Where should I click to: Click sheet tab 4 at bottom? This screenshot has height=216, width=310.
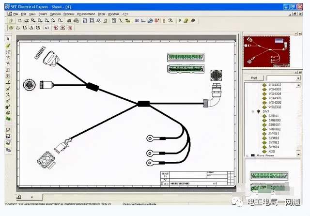pos(32,197)
